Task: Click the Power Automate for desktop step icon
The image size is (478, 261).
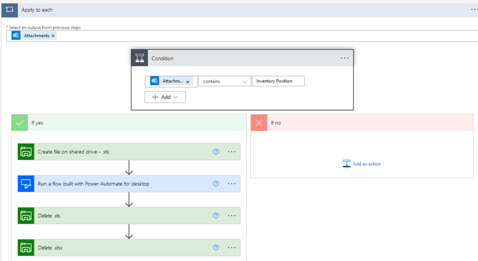Action: [26, 183]
